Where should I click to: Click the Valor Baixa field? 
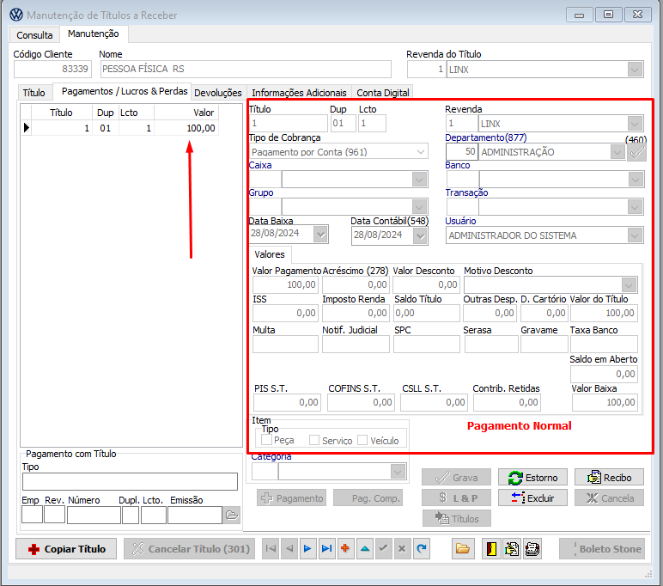[x=605, y=402]
